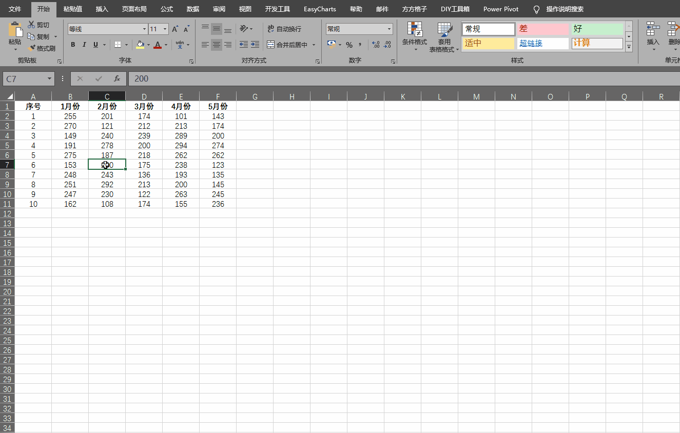The height and width of the screenshot is (433, 680).
Task: Click the formula bar cancel X icon
Action: [80, 78]
